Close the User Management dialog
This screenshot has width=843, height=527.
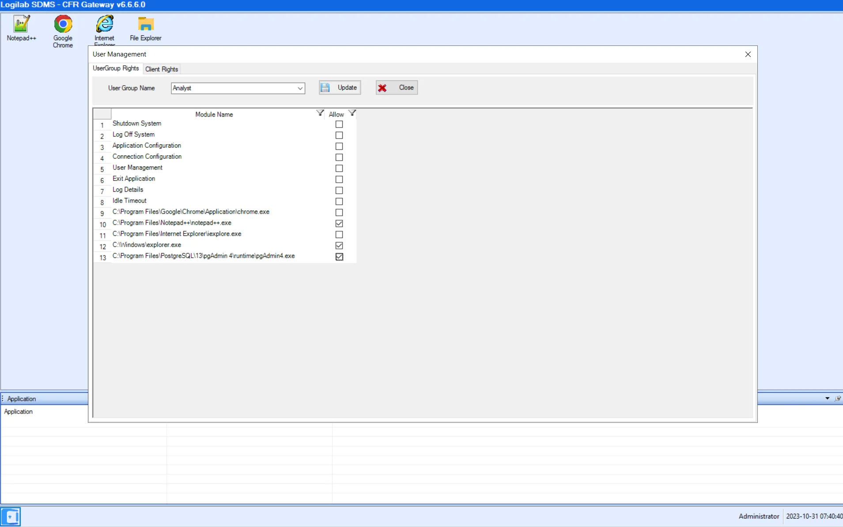[x=748, y=54]
